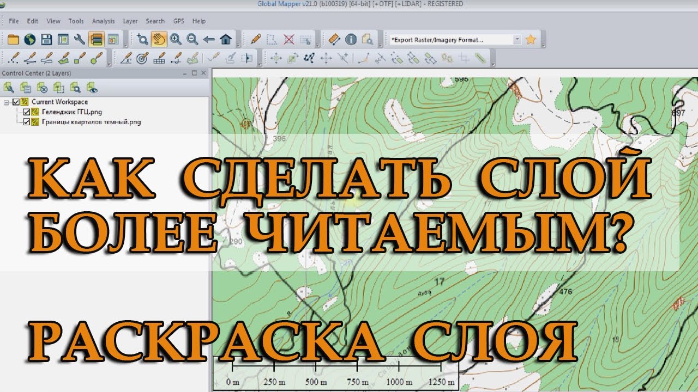
Task: Click the red X delete features icon
Action: point(288,39)
